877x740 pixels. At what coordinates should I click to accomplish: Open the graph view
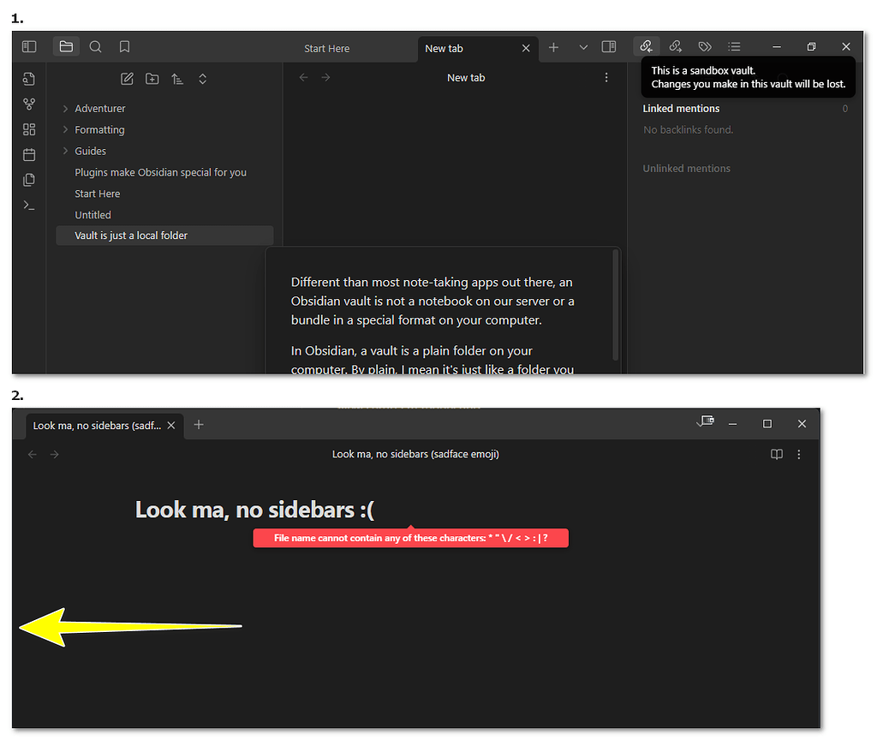(x=28, y=103)
